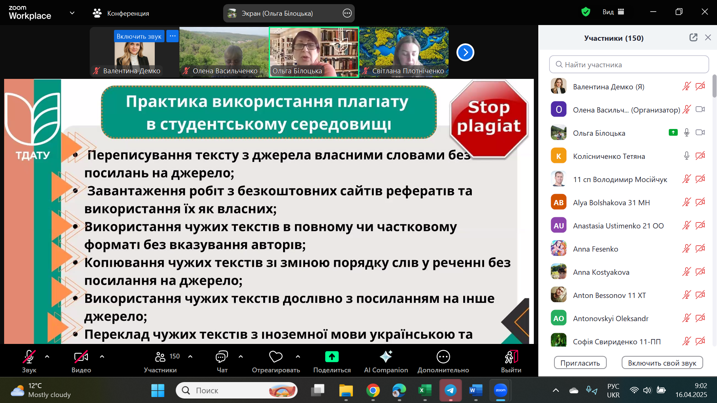This screenshot has width=717, height=403.
Task: Switch to the Конференция tab
Action: pyautogui.click(x=121, y=13)
